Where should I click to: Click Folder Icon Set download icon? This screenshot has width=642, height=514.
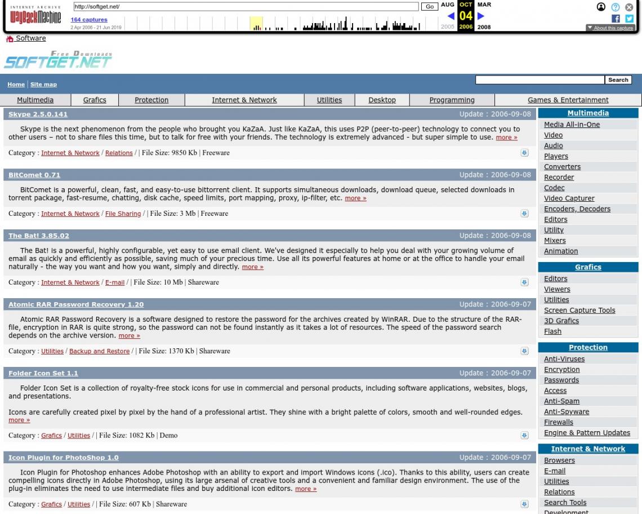point(524,435)
